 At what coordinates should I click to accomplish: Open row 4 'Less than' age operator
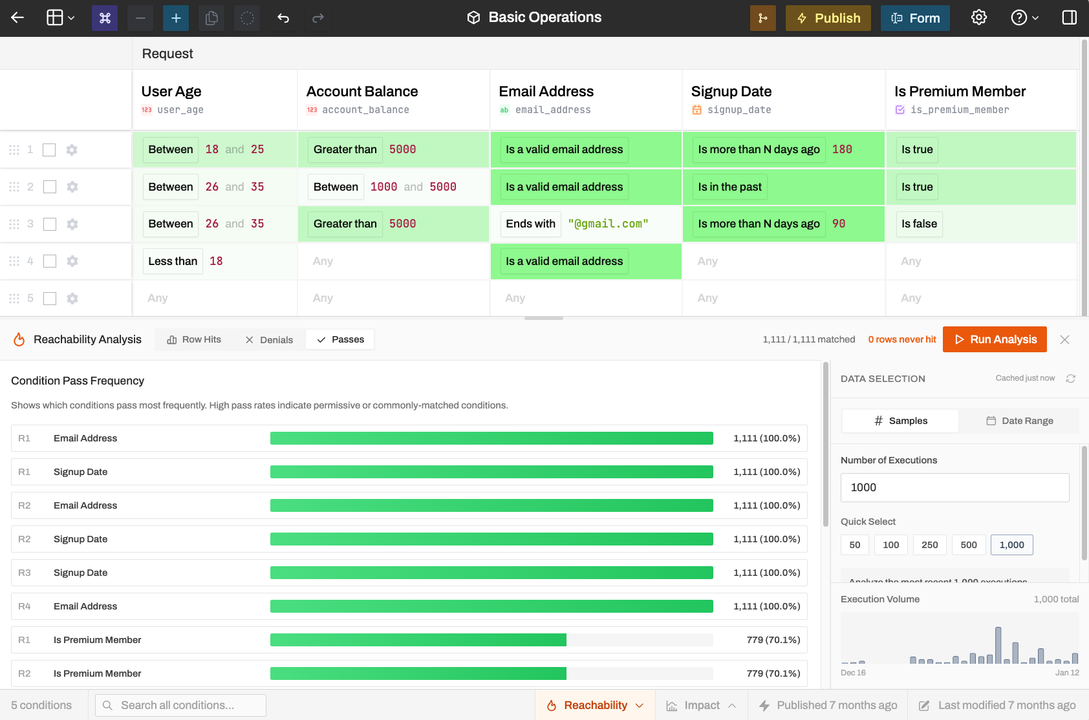pos(173,261)
